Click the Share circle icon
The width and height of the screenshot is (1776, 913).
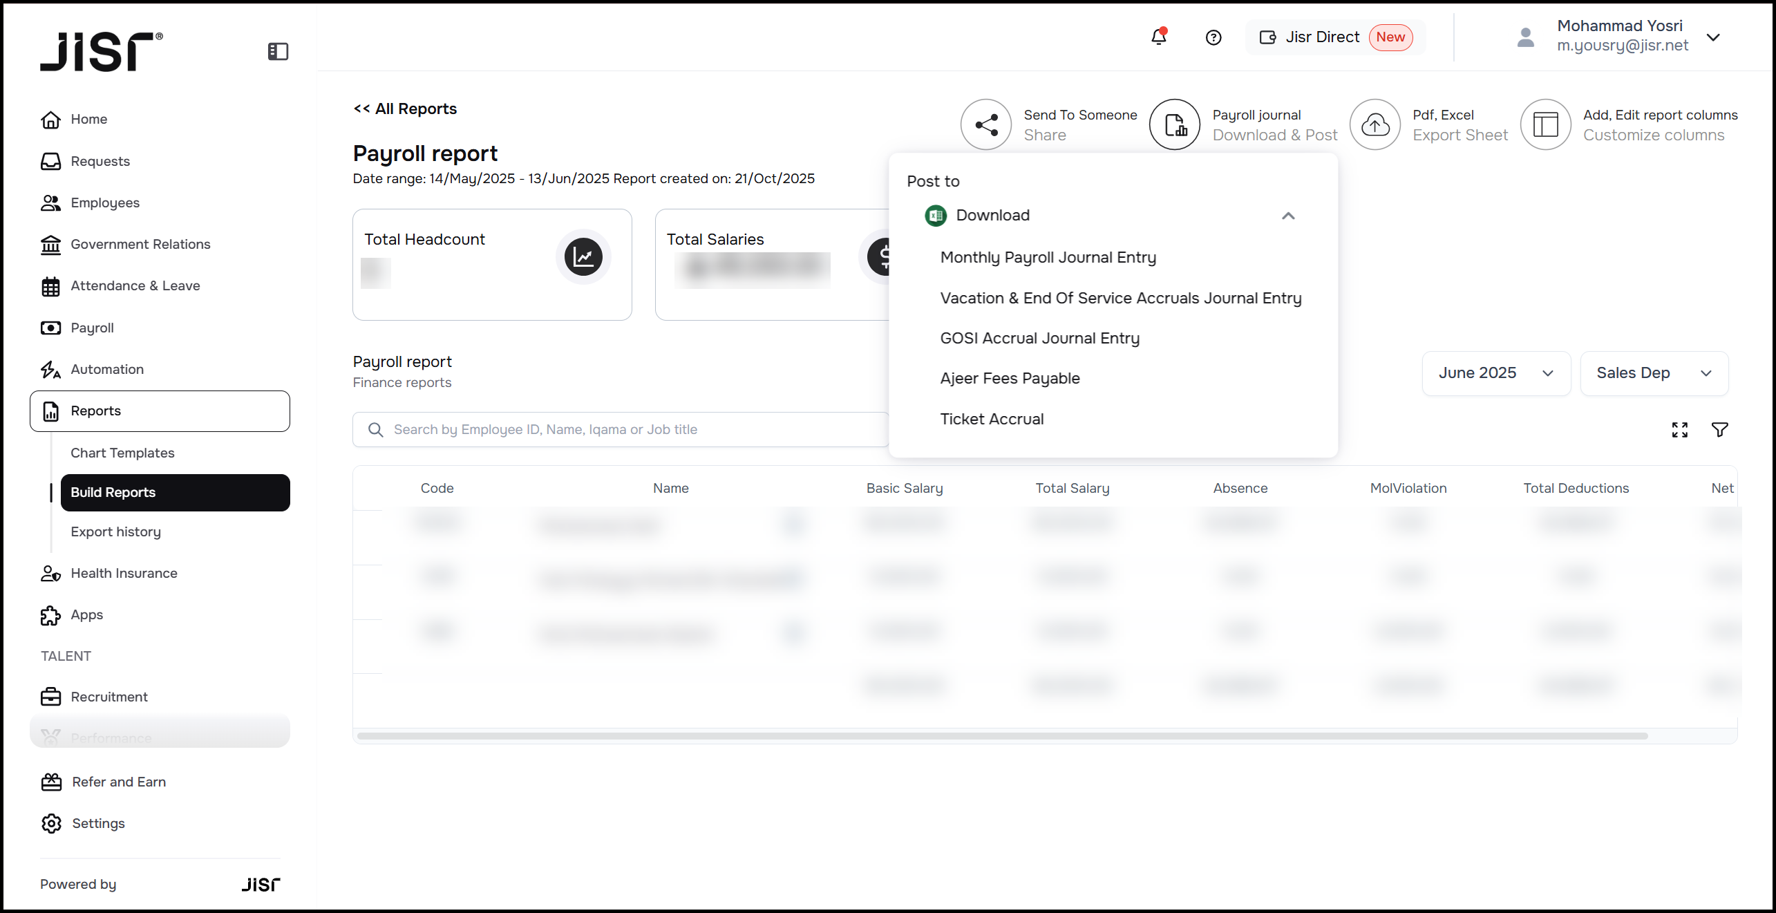click(x=986, y=125)
